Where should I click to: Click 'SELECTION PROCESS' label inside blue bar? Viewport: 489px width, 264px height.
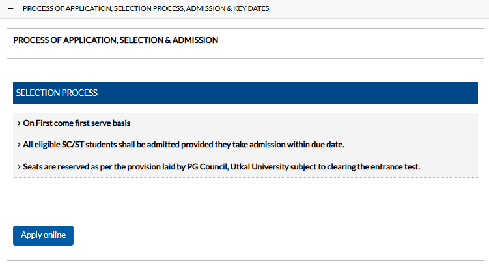(57, 93)
